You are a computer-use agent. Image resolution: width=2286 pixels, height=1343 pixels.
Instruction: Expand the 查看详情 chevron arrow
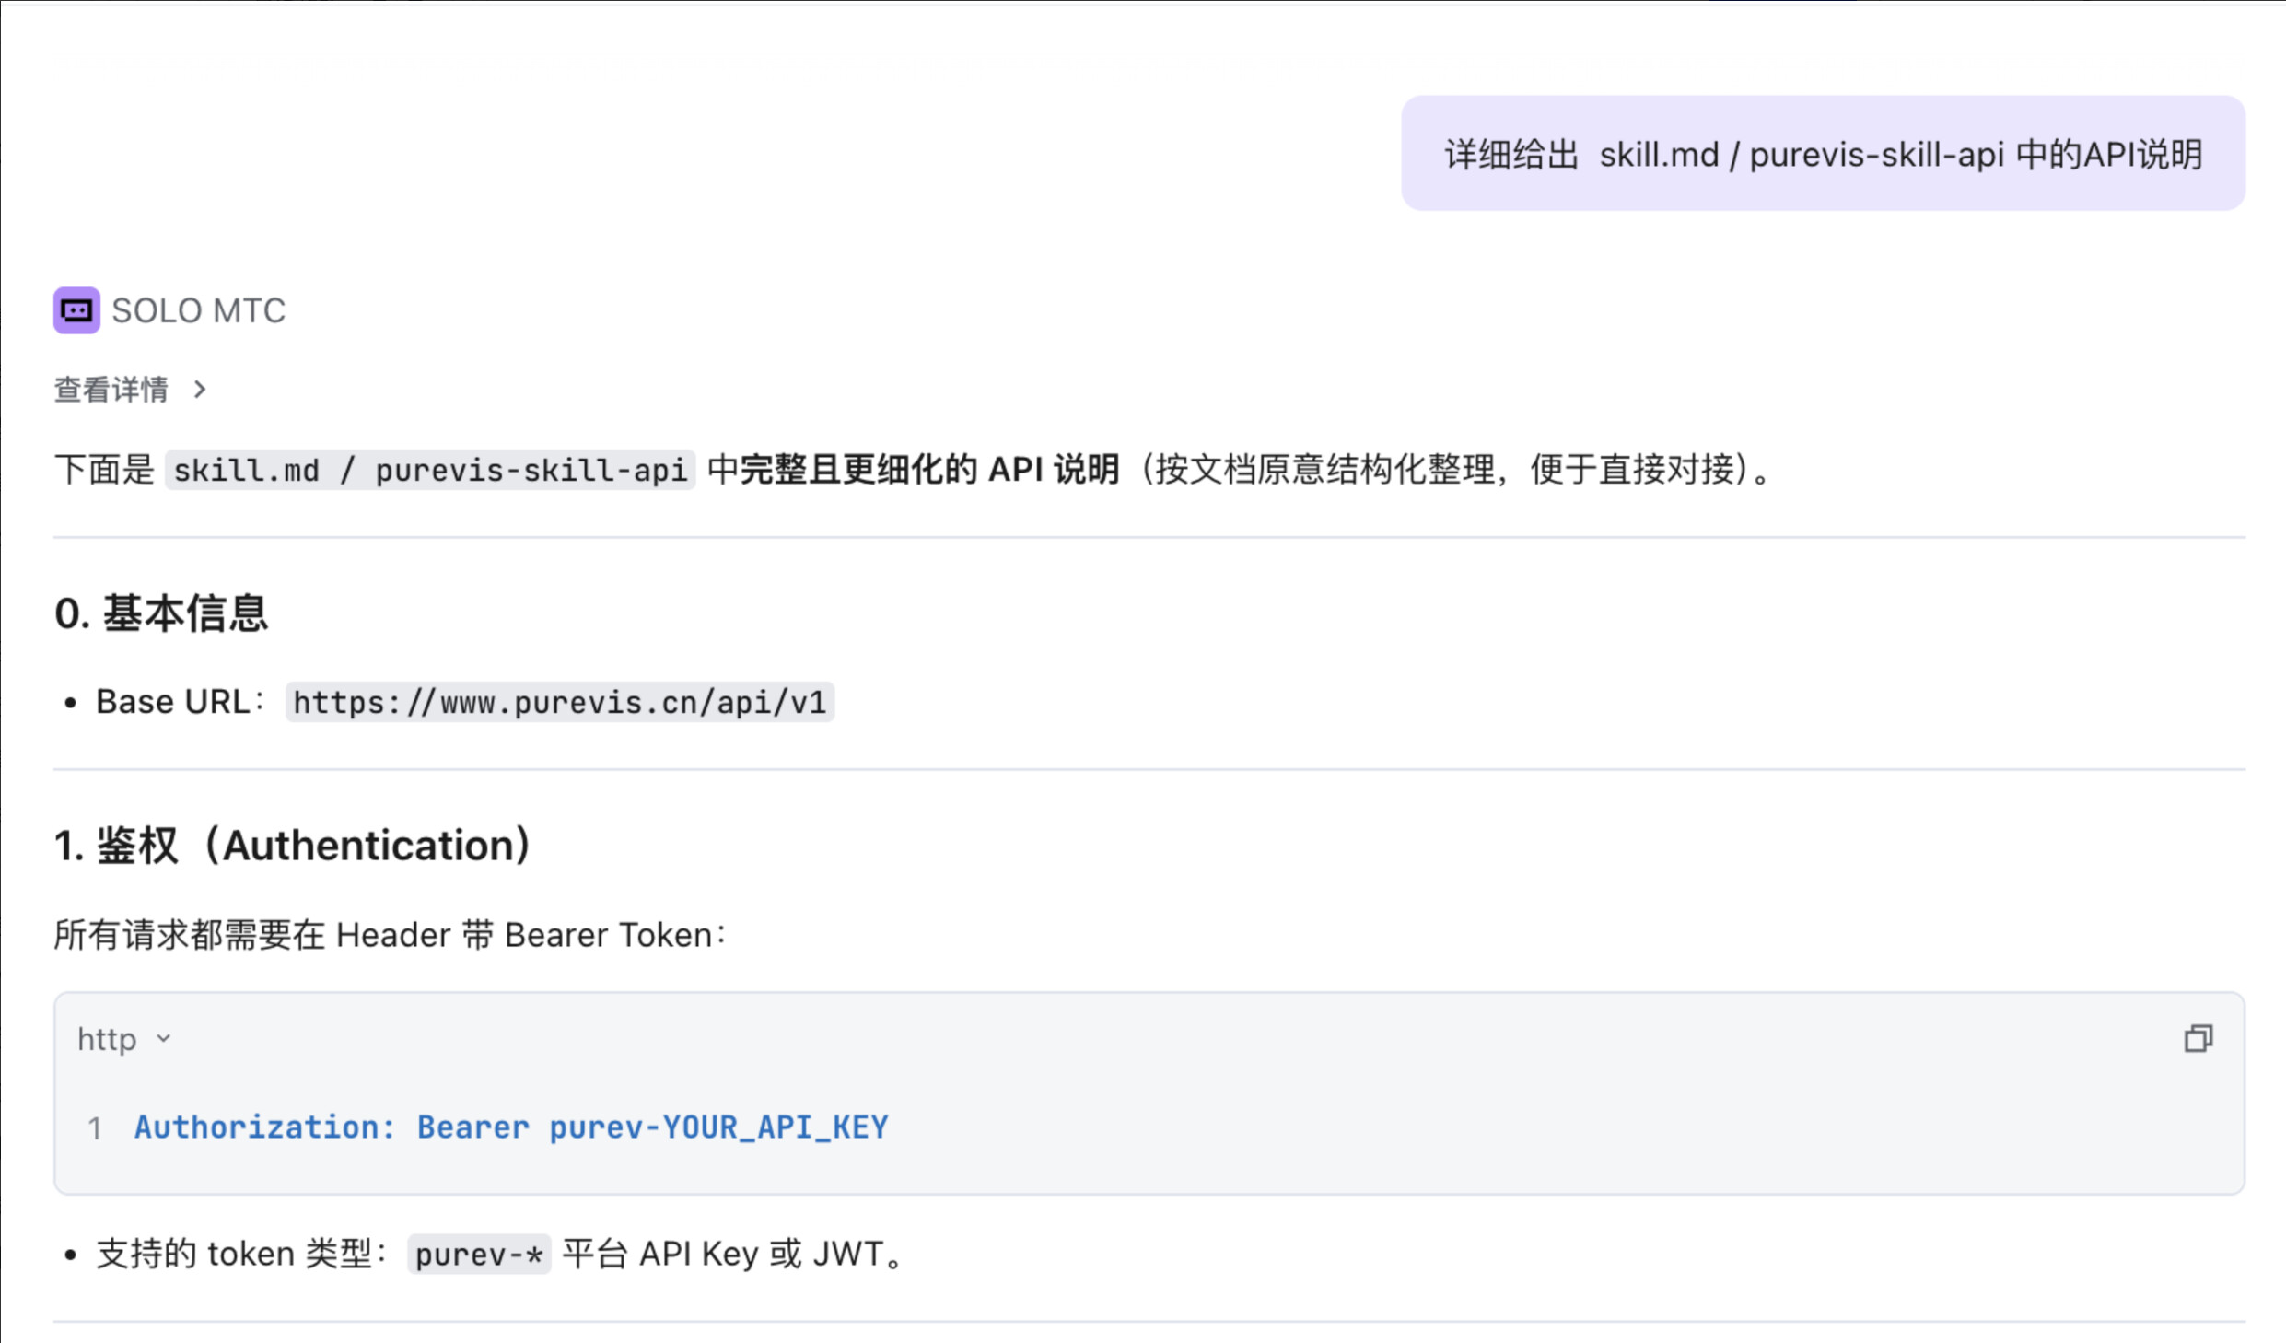click(200, 390)
